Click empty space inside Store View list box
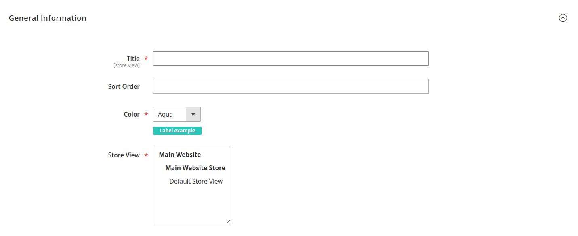This screenshot has height=236, width=578. click(192, 206)
